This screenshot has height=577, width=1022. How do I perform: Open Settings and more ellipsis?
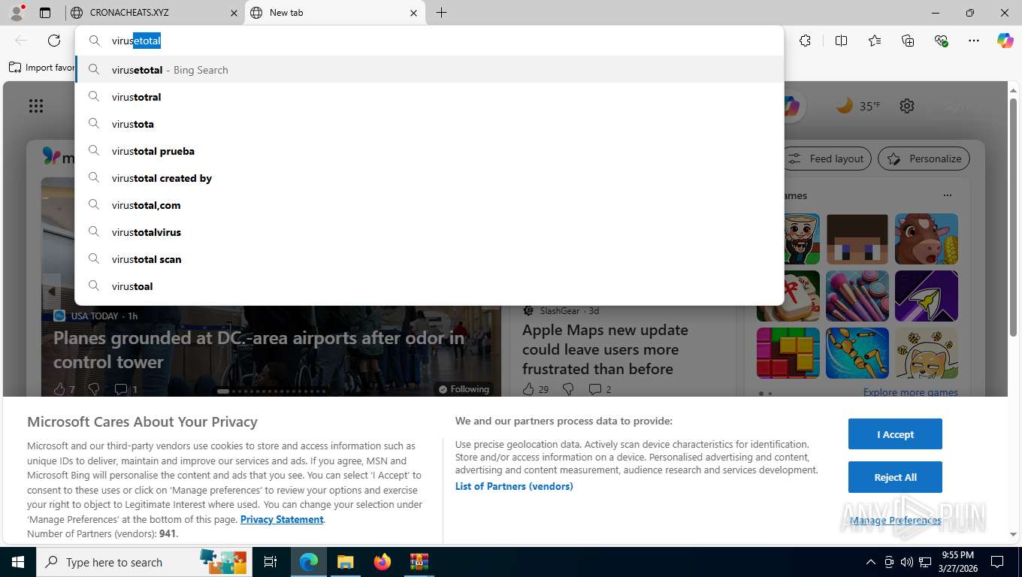[974, 41]
